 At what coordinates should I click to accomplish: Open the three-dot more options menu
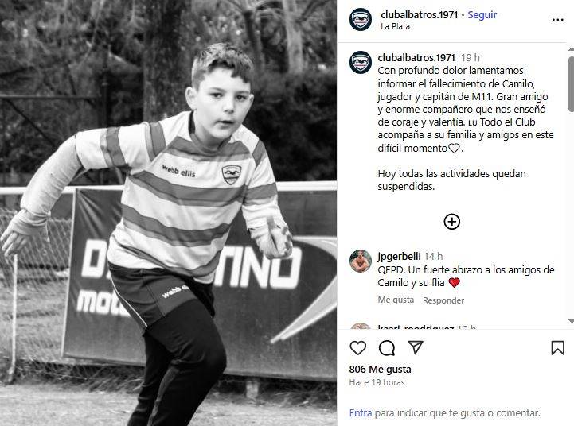tap(557, 20)
